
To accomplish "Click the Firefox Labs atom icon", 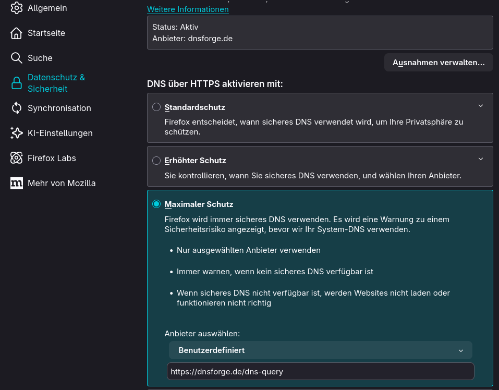I will click(17, 158).
